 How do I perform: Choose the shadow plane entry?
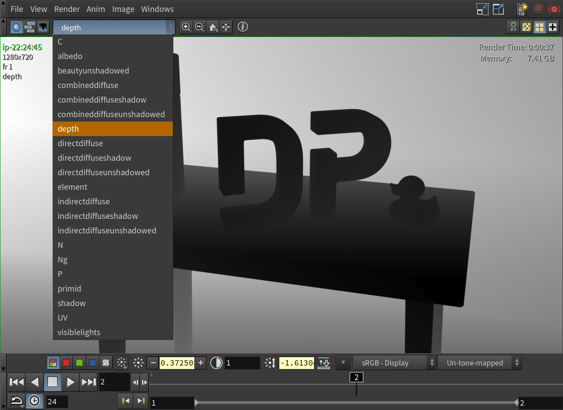(x=72, y=303)
